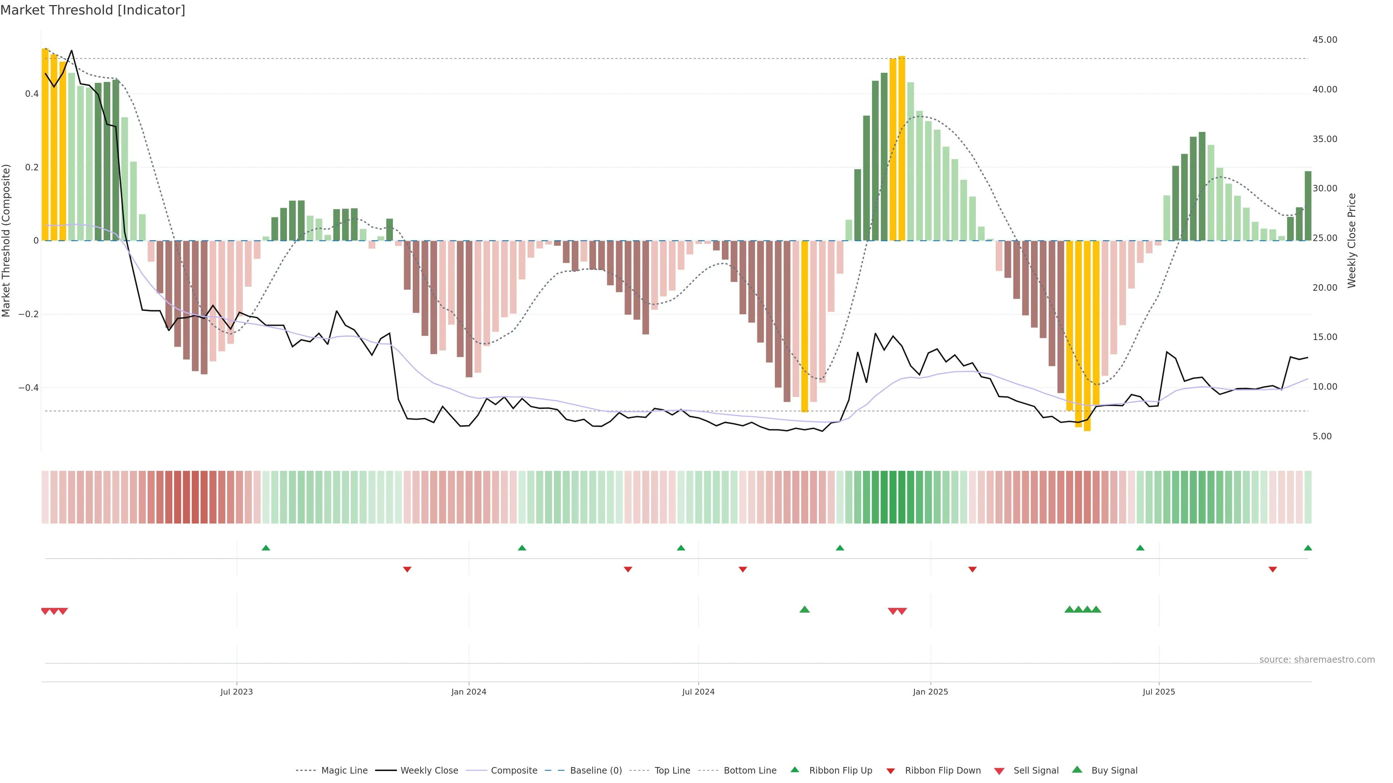Click the Ribbon Flip Down legend marker

(x=891, y=771)
